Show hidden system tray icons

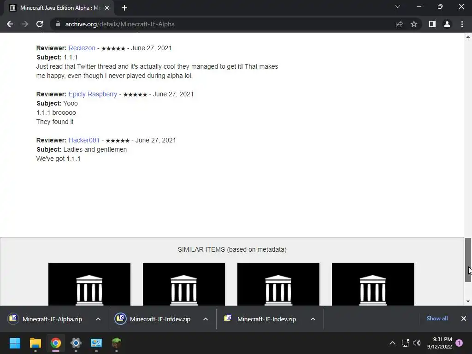[393, 343]
